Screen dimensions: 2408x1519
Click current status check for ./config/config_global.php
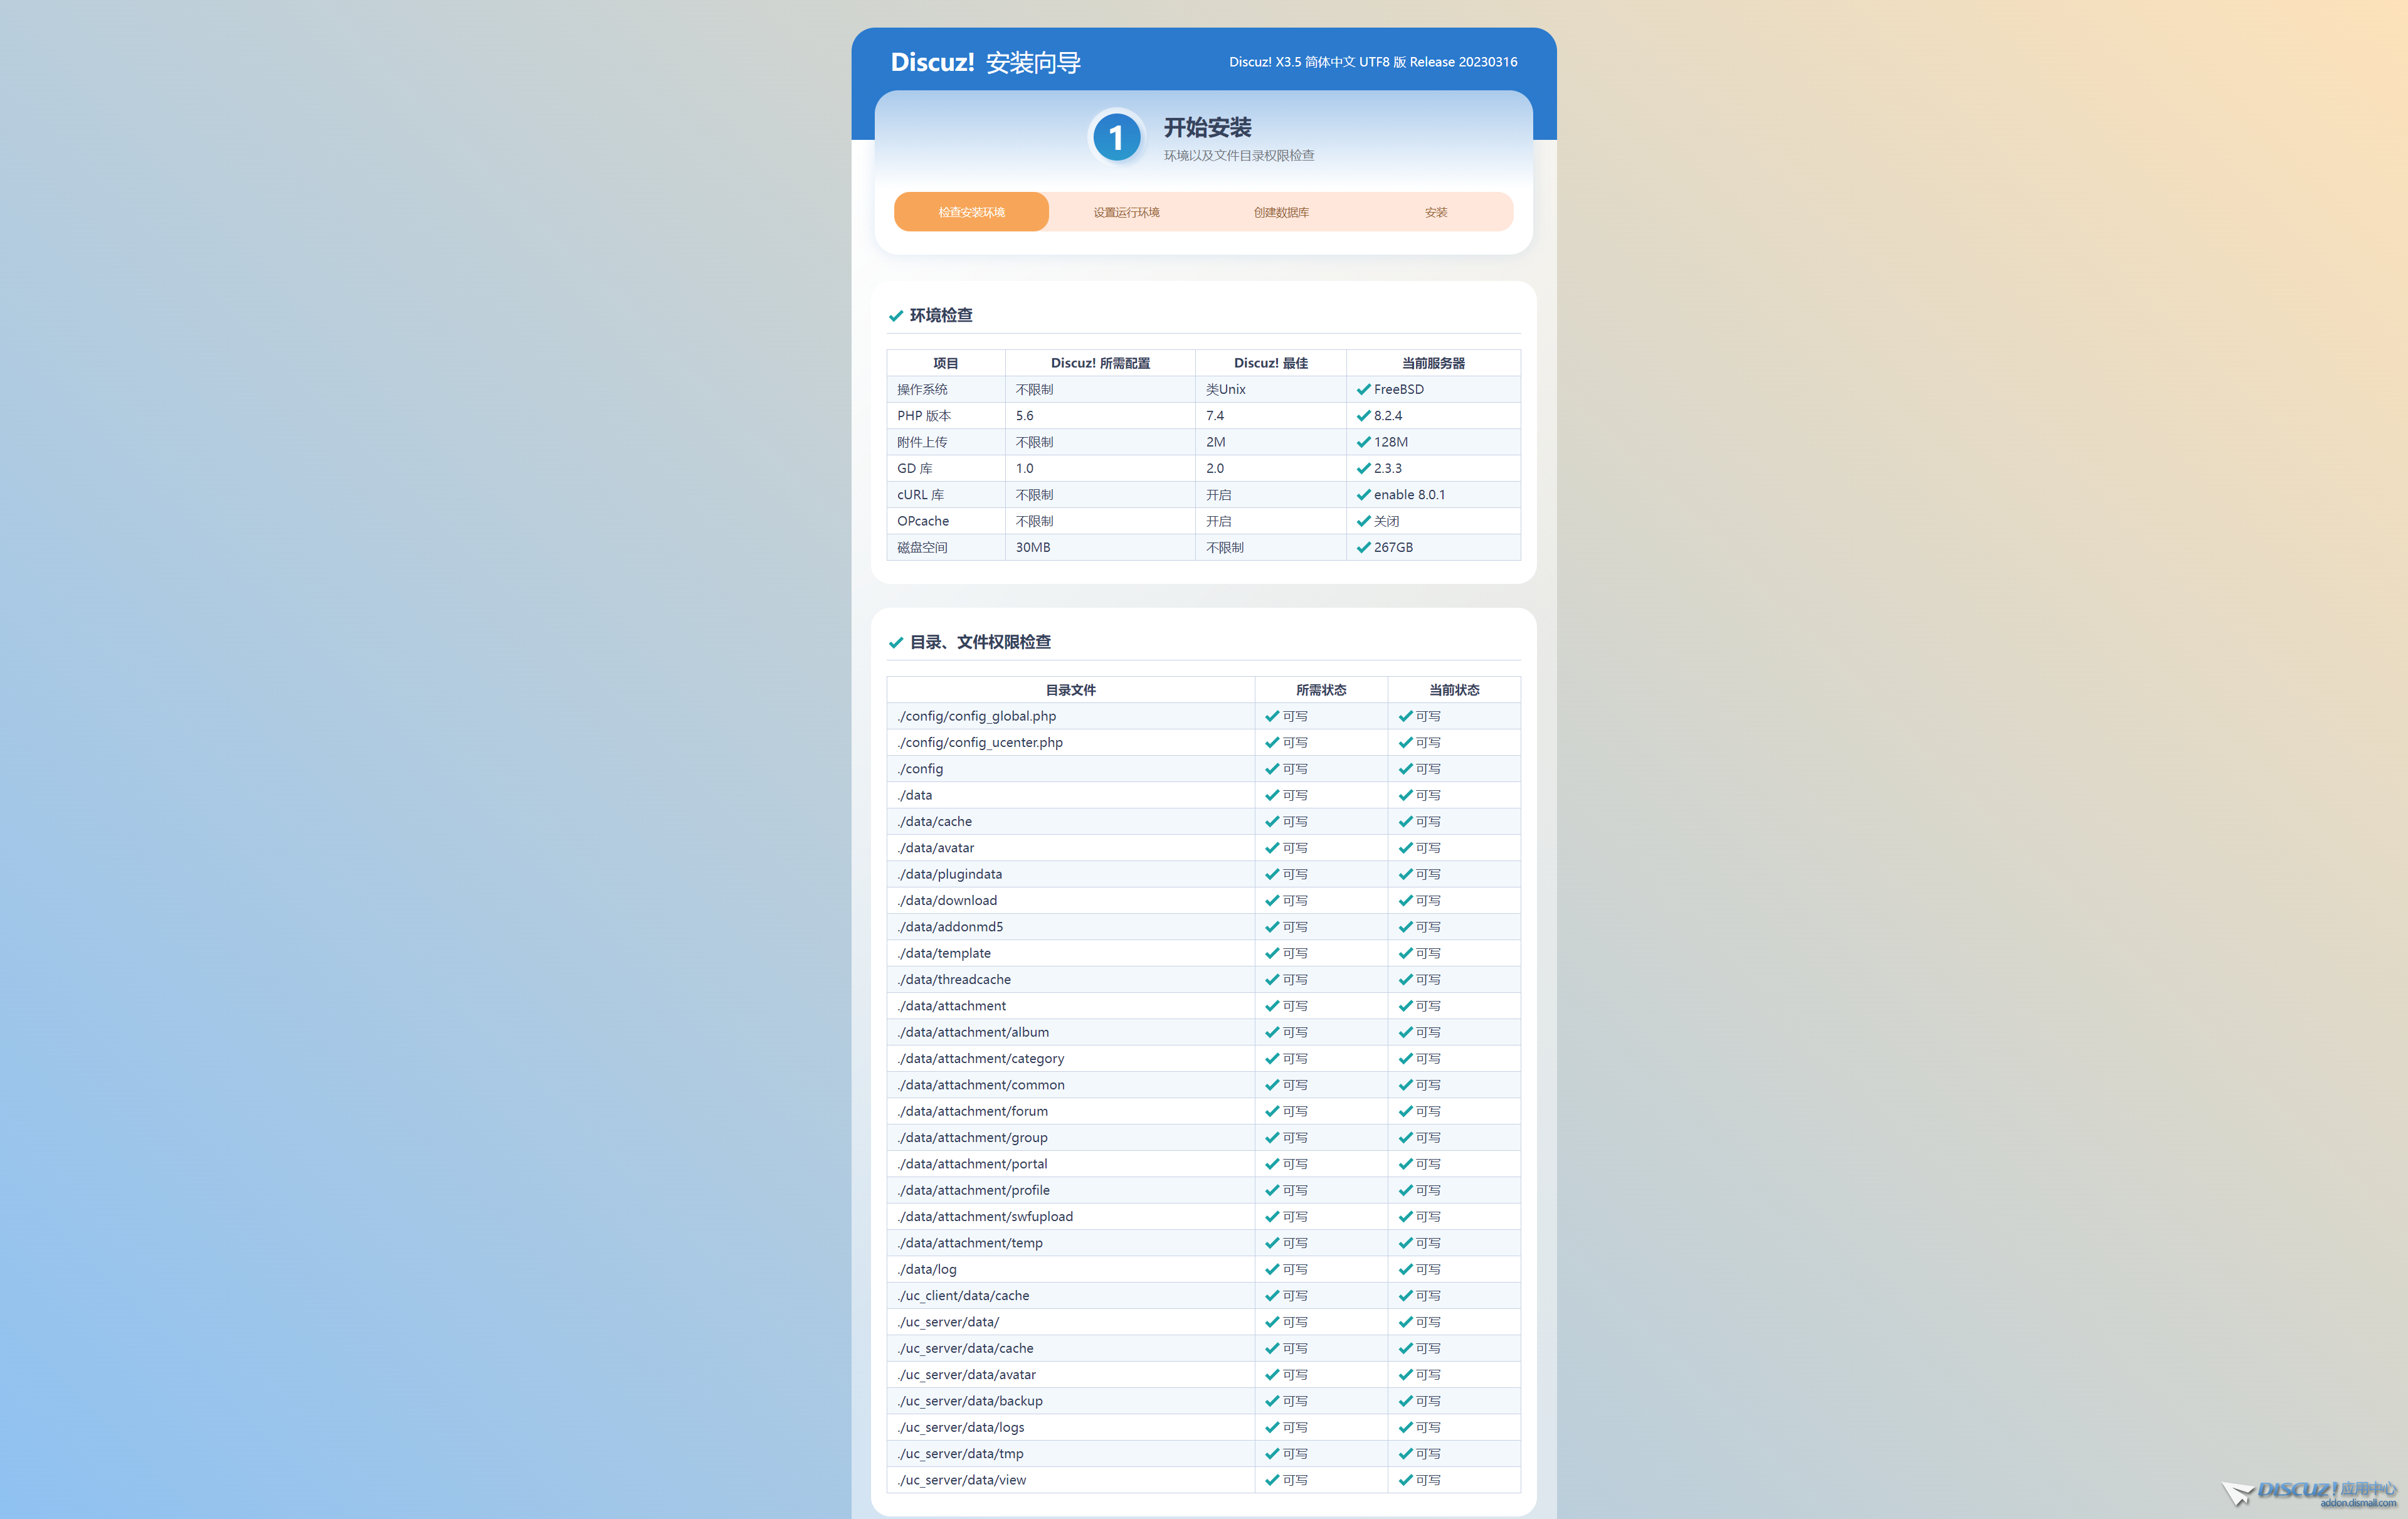click(x=1405, y=716)
